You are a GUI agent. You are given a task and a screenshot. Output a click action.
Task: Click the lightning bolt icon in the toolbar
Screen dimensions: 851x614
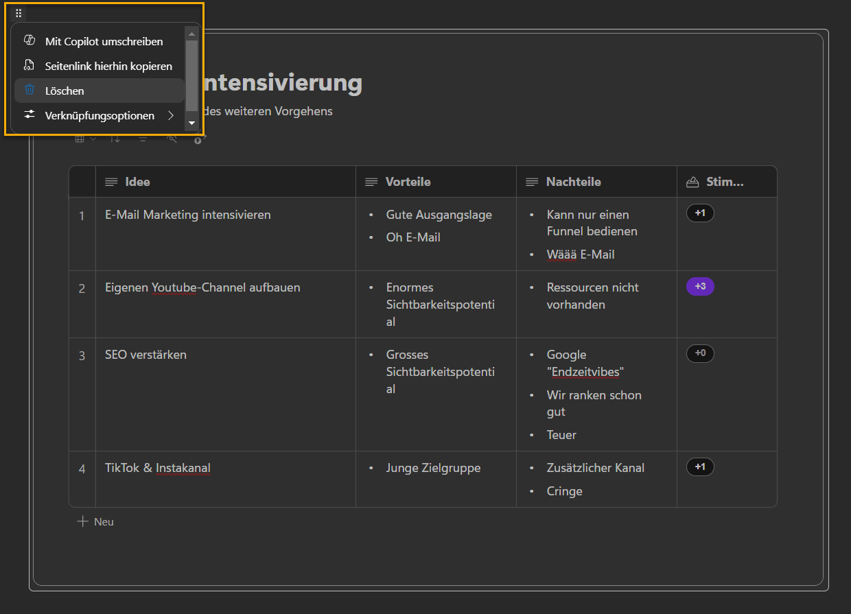coord(198,139)
